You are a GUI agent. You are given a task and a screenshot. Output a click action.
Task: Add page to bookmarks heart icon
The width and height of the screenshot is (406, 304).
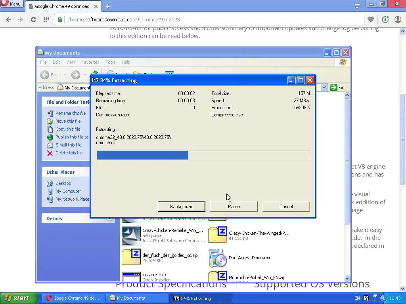click(371, 19)
